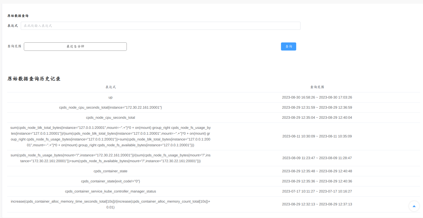Click the plain cpds_node_cpu_seconds_total history entry
Screen dimensions: 423x218
click(x=110, y=118)
